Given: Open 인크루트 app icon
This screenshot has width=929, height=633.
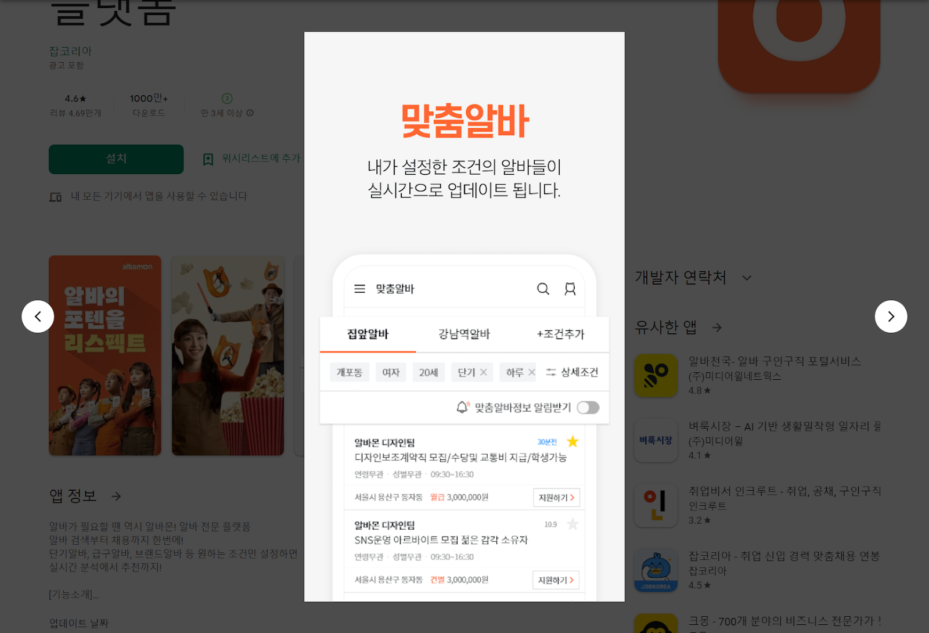Looking at the screenshot, I should (x=656, y=506).
